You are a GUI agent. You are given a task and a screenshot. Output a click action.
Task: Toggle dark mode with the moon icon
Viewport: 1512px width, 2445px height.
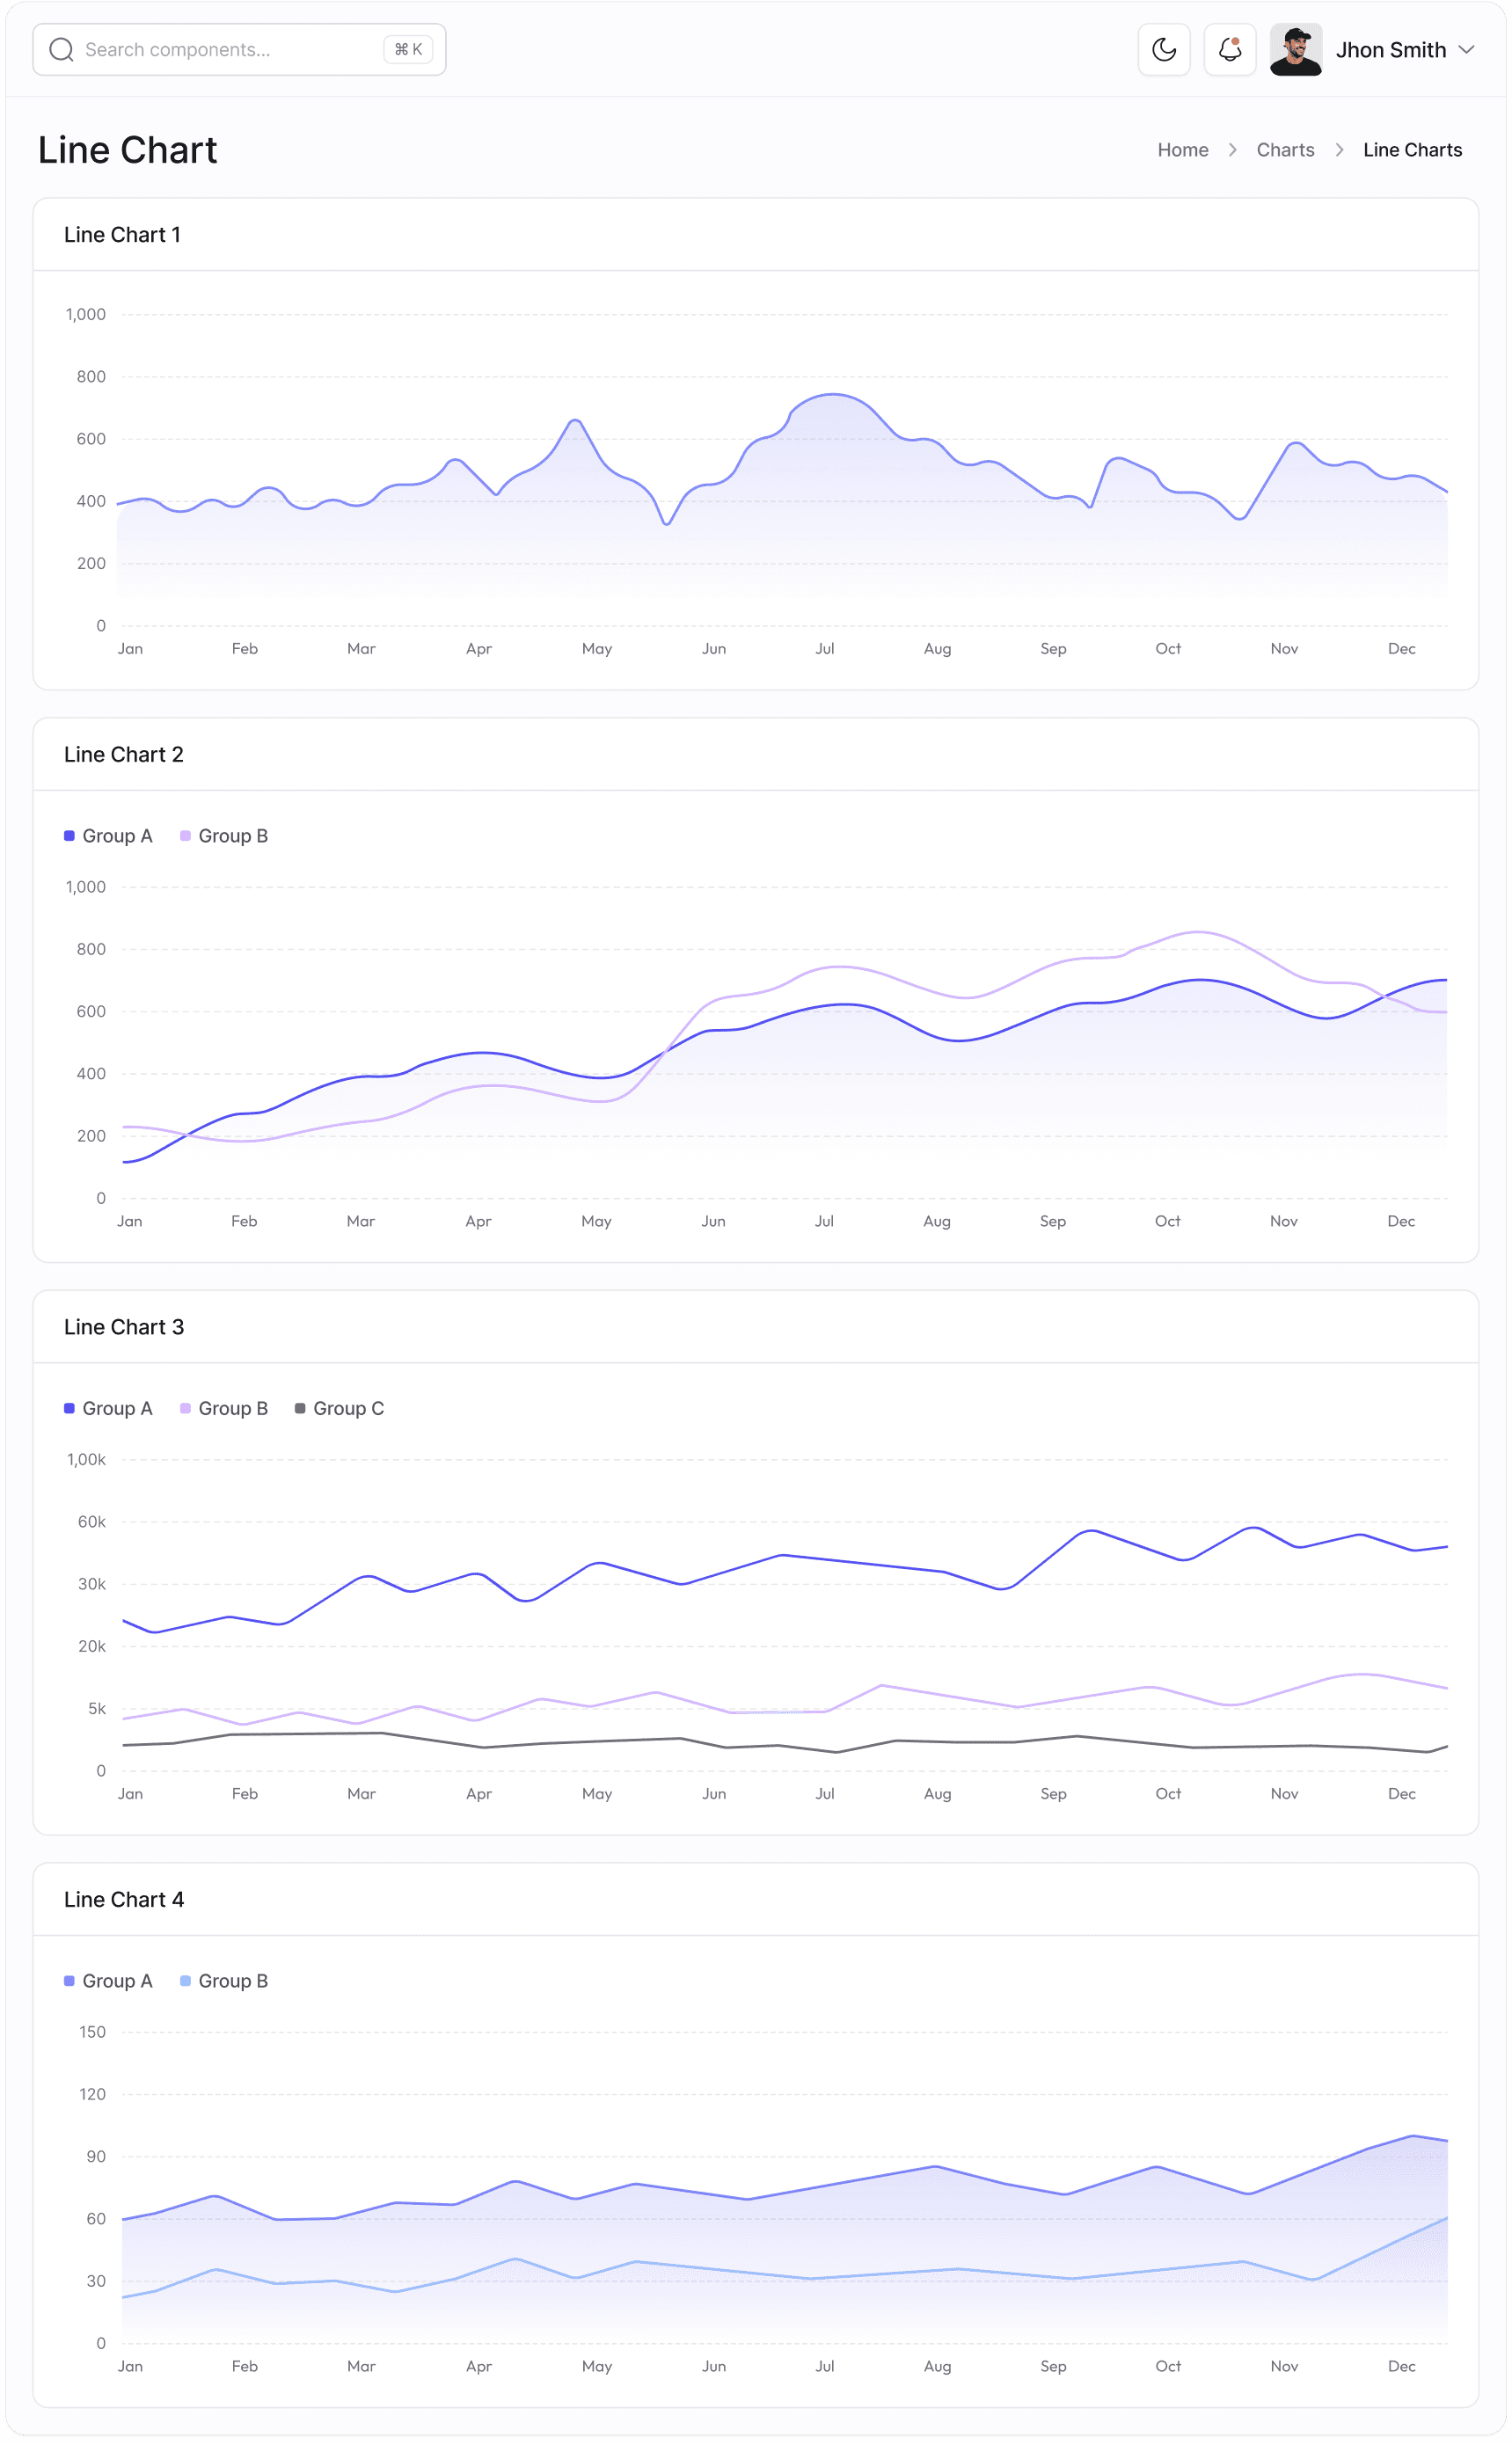pos(1164,50)
